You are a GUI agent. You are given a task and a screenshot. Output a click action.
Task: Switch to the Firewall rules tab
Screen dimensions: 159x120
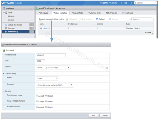[128, 13]
